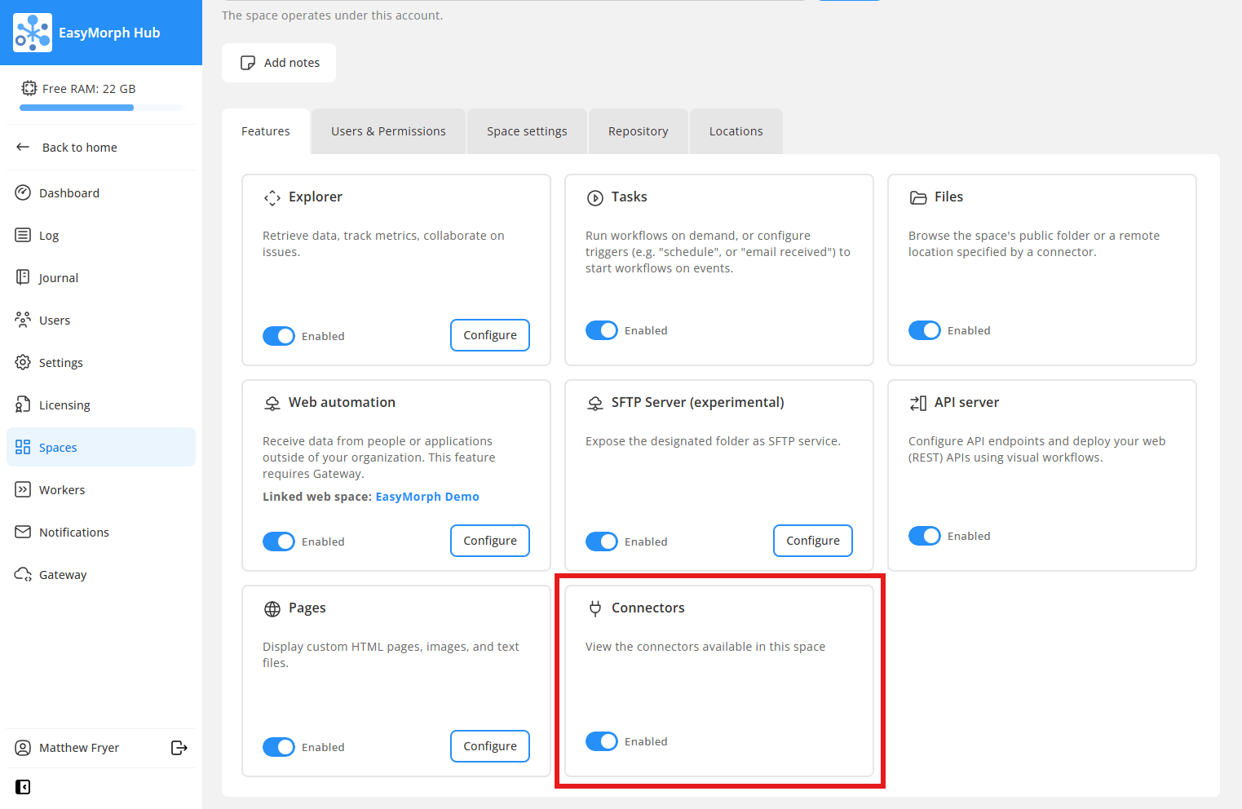
Task: Click the API server card title
Action: pyautogui.click(x=967, y=403)
